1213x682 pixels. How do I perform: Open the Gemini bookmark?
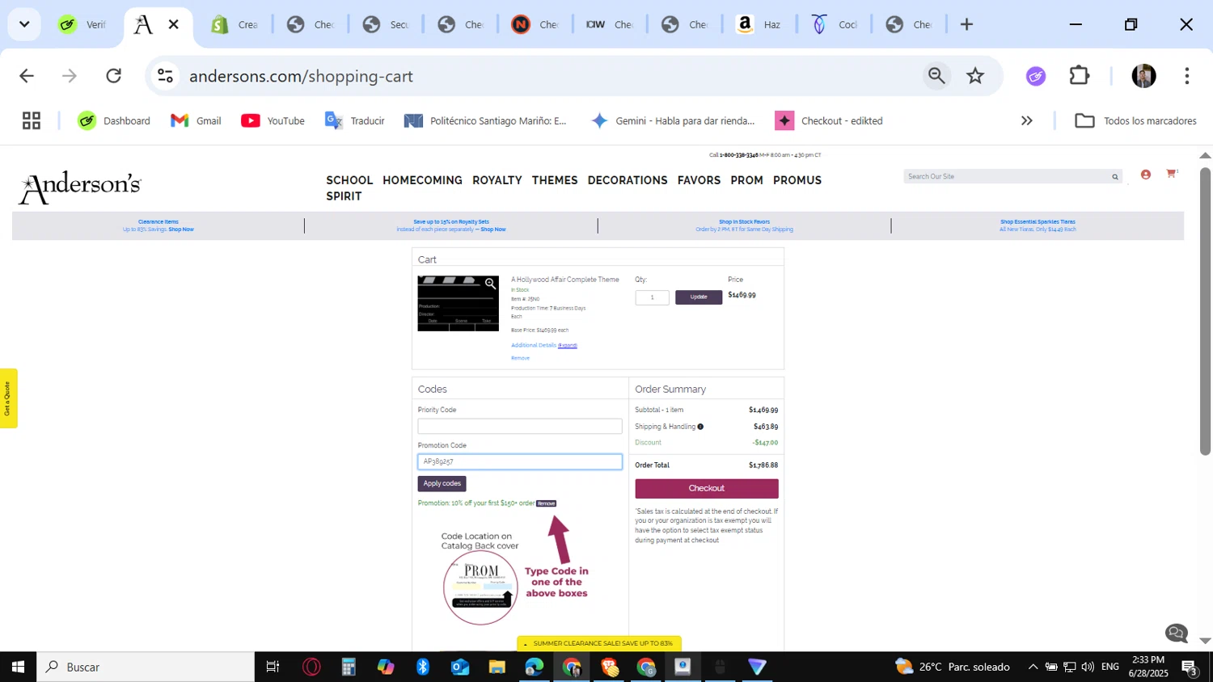pos(673,120)
